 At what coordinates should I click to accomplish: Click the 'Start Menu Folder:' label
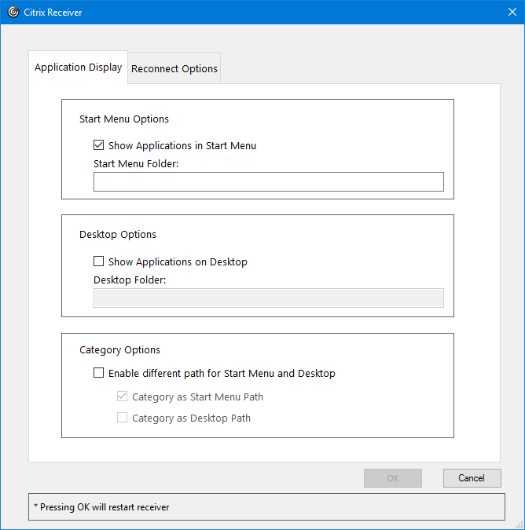pyautogui.click(x=136, y=164)
